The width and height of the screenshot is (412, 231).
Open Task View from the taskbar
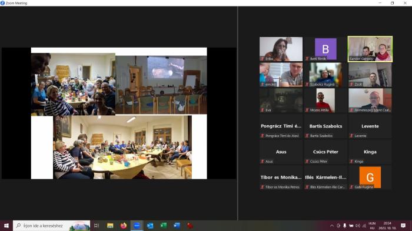(x=97, y=226)
